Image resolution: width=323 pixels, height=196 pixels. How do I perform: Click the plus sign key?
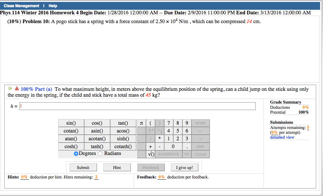point(150,147)
